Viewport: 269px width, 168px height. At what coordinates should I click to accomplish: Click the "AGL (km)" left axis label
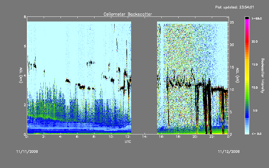pyautogui.click(x=21, y=75)
